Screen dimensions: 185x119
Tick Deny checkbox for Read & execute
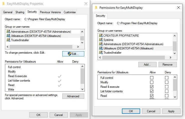pyautogui.click(x=167, y=87)
